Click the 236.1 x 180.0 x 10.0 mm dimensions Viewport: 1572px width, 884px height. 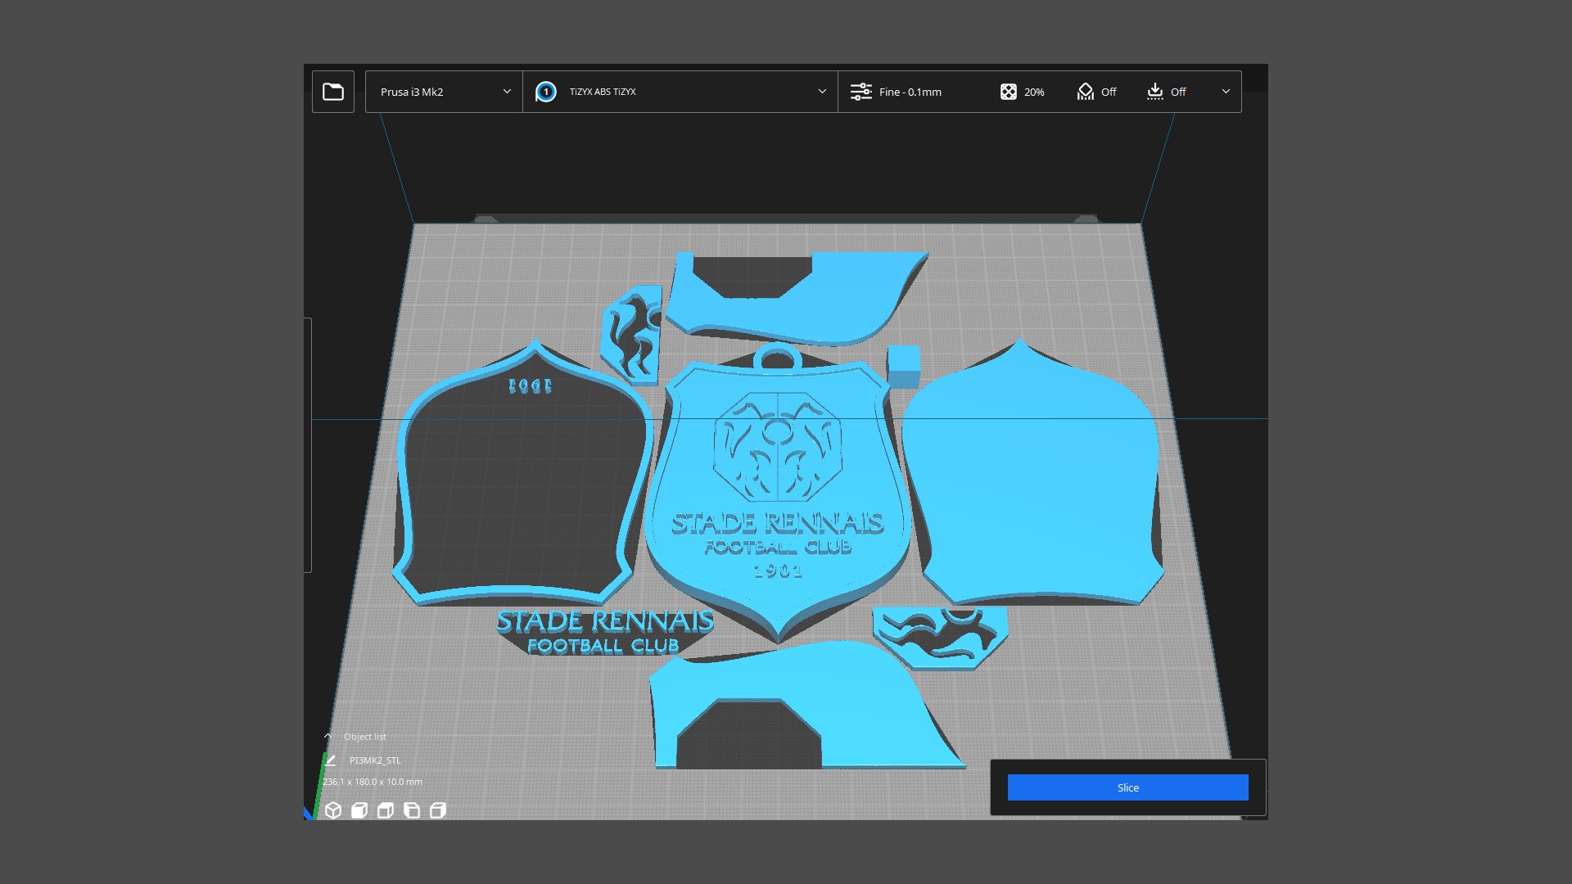click(373, 782)
